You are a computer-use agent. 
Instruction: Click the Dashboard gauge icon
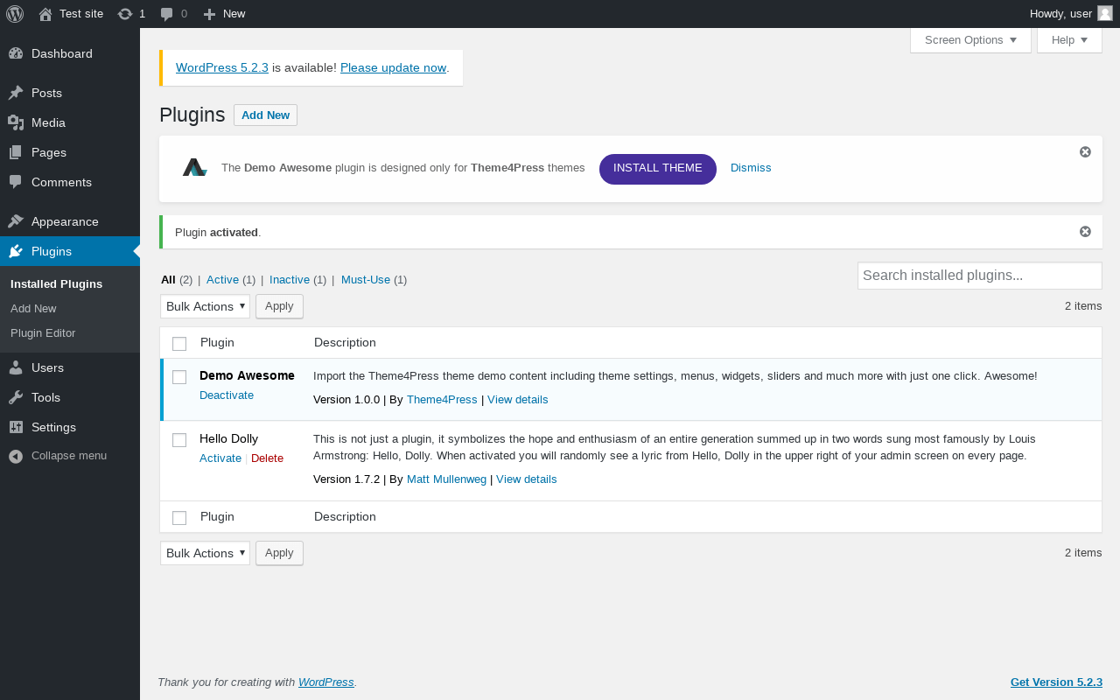[x=16, y=53]
